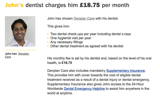Click yellow bullet beside 'Other dental treatment'
Screen dimensions: 160x99
48,46
